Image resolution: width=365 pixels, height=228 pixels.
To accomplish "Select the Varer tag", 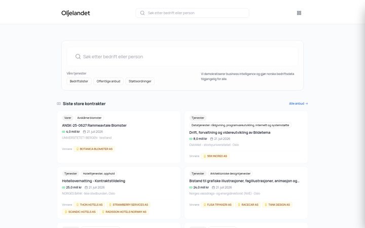I will coord(68,118).
